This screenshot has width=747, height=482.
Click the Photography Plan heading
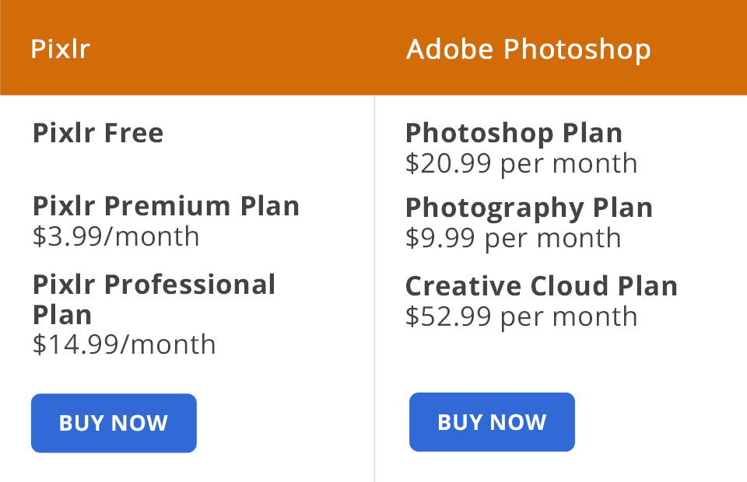529,208
